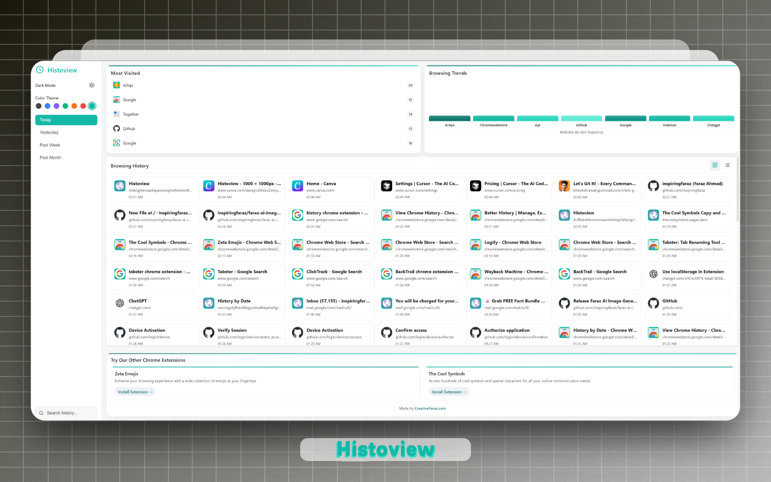This screenshot has width=771, height=482.
Task: Click the globe icon on The Cool Symbols Copy card
Action: 654,215
